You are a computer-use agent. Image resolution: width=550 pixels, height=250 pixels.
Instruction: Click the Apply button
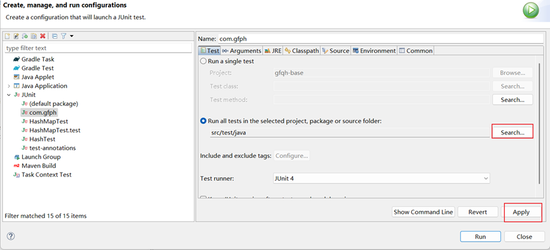(x=521, y=212)
